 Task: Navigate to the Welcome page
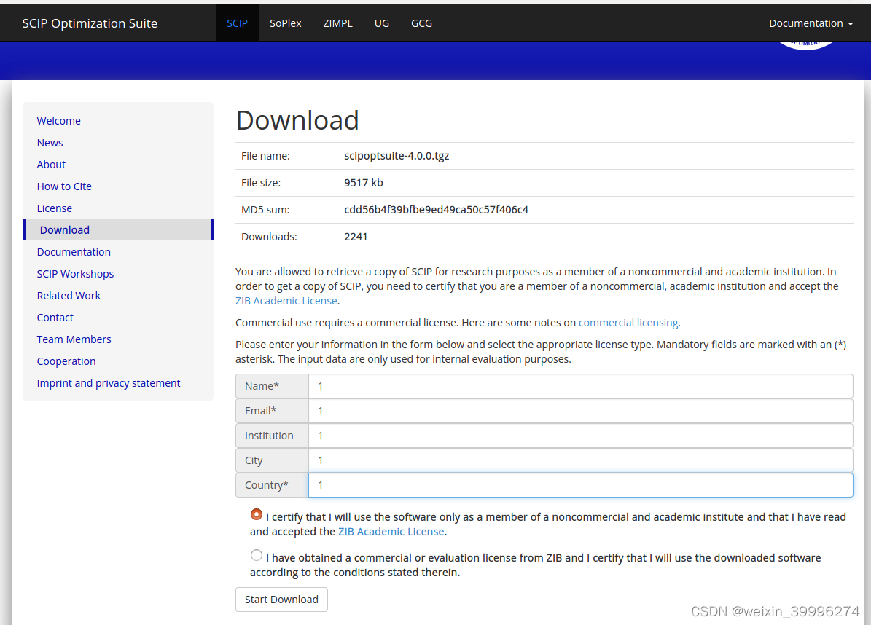[58, 120]
